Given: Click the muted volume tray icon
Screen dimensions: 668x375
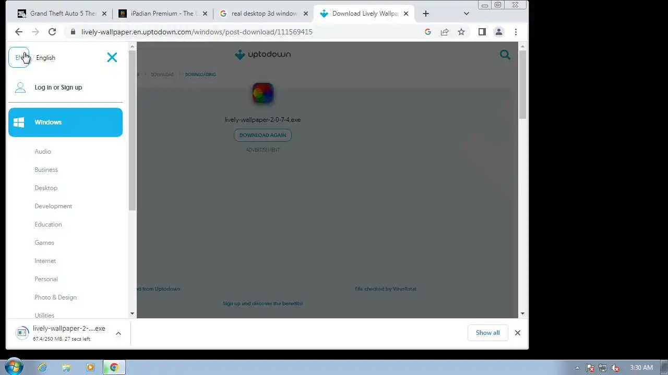Looking at the screenshot, I should 615,368.
